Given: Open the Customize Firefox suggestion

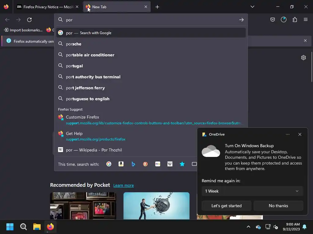Looking at the screenshot, I should pos(151,120).
